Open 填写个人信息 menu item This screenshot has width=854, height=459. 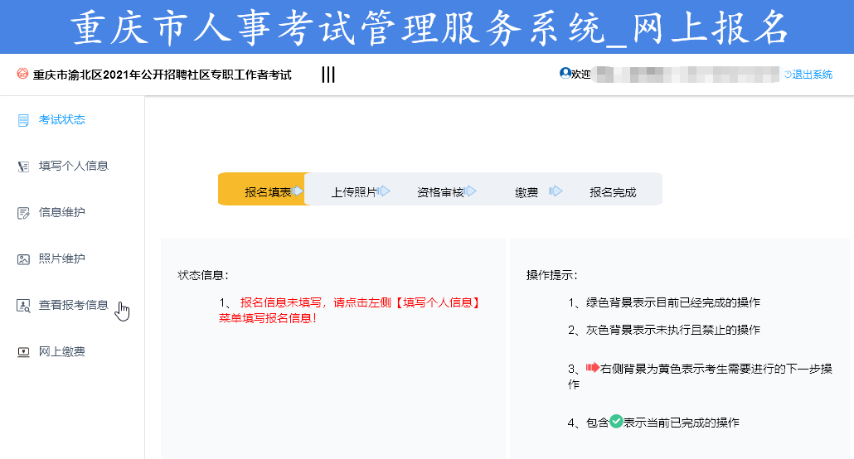(x=74, y=167)
